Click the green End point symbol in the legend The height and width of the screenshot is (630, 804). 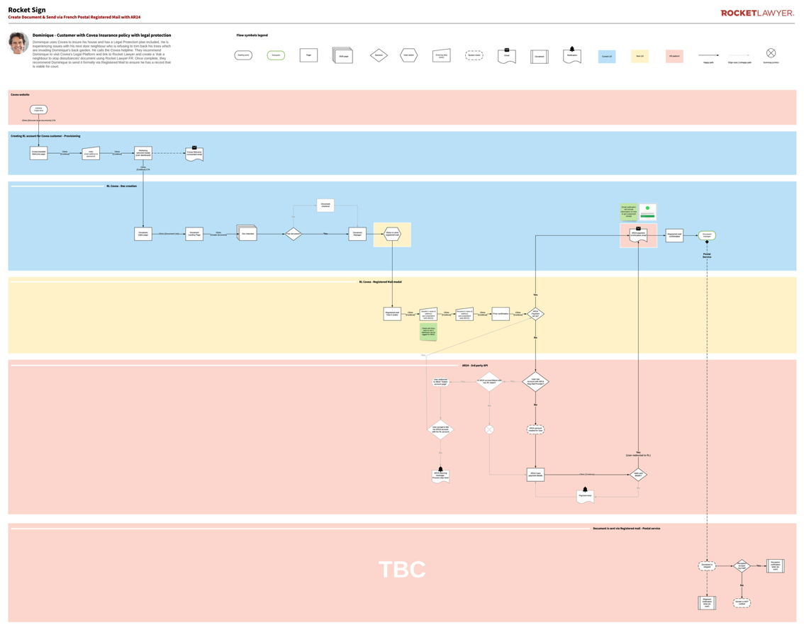coord(277,55)
